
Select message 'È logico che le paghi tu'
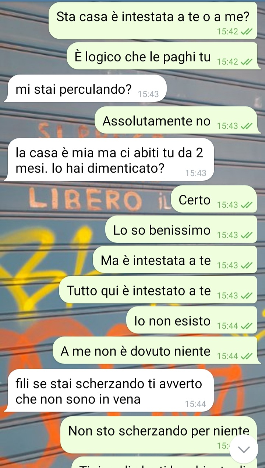[x=162, y=56]
